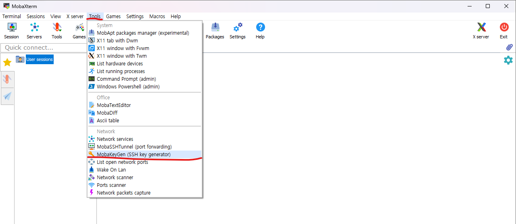Open Network scanner
The height and width of the screenshot is (224, 516).
pyautogui.click(x=144, y=178)
